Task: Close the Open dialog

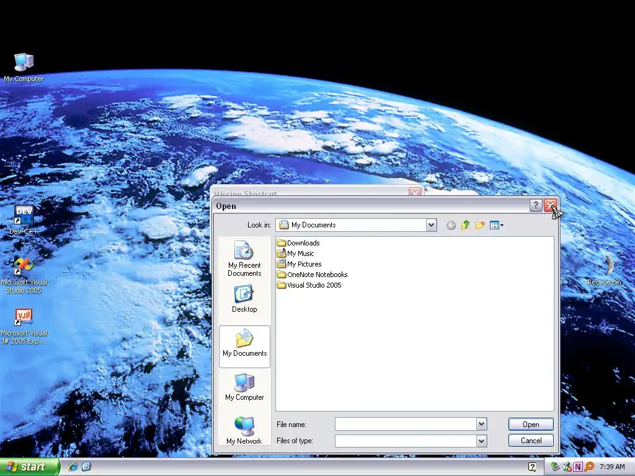Action: click(x=550, y=206)
